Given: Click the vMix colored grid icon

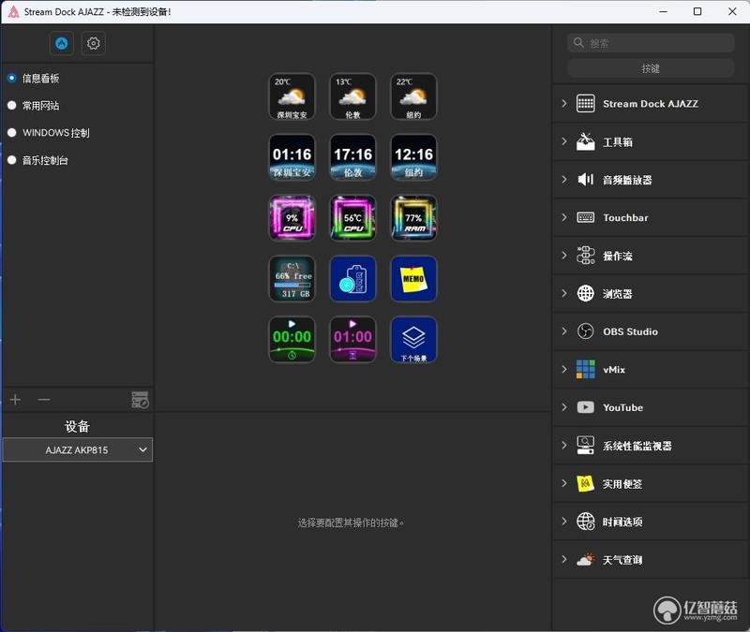Looking at the screenshot, I should click(585, 369).
